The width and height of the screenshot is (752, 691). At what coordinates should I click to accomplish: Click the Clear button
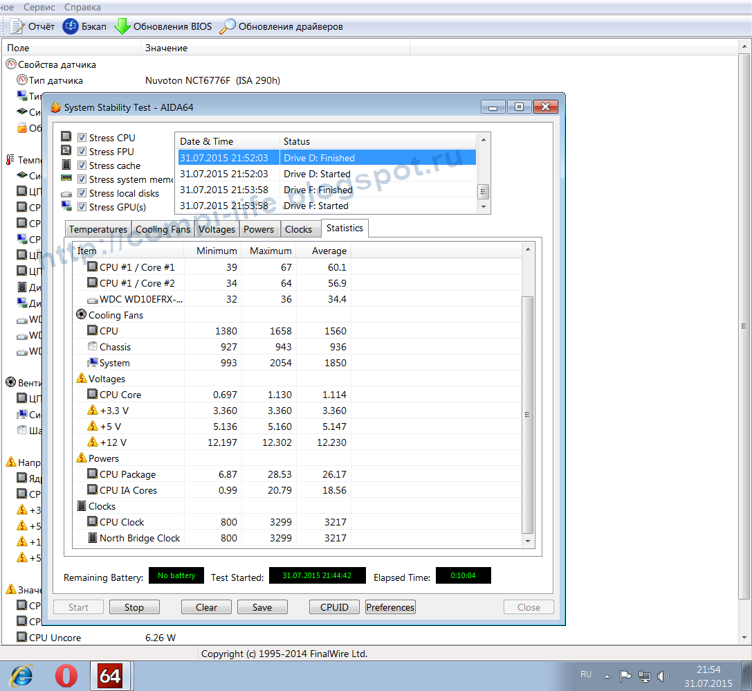206,607
